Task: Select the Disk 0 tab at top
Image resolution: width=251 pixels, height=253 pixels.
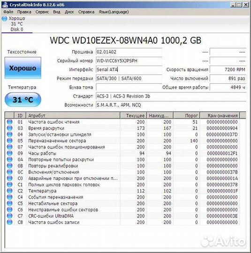Action: pyautogui.click(x=17, y=24)
